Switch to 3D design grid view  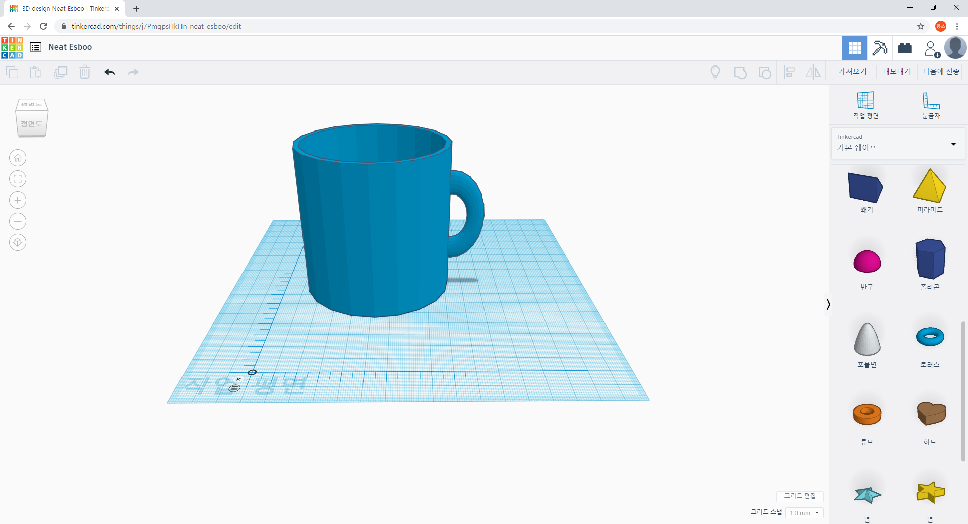pos(855,48)
